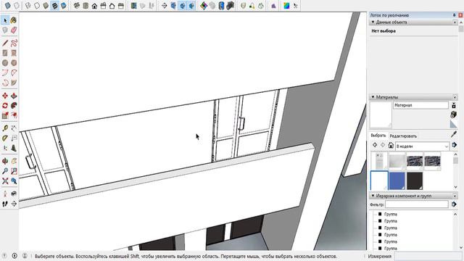Select the Follow Me tool
The image size is (464, 261).
(x=14, y=106)
